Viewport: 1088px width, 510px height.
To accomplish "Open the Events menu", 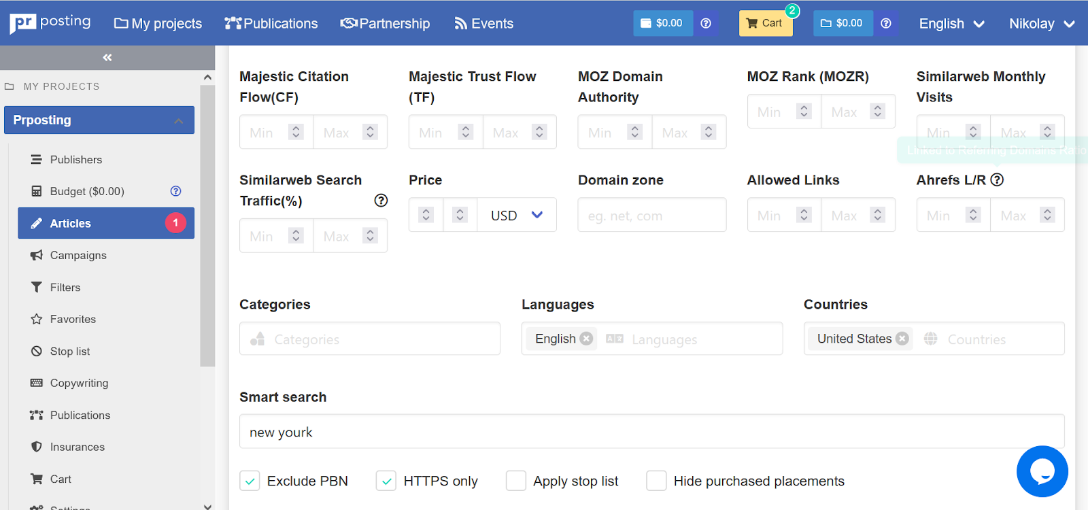I will [x=484, y=24].
